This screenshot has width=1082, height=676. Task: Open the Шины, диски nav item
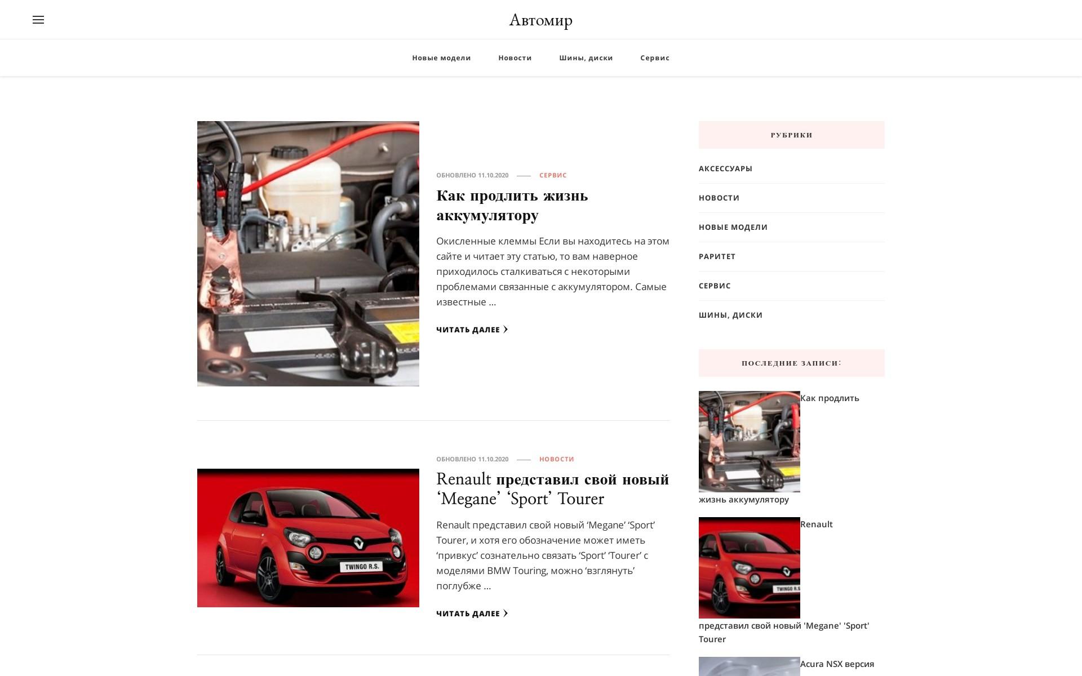coord(586,58)
